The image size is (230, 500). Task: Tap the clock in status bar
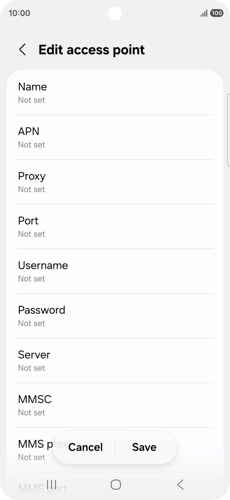click(19, 13)
